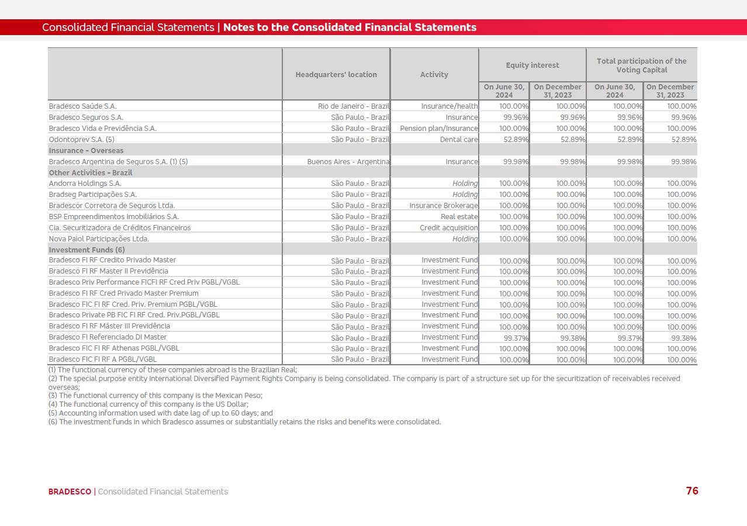This screenshot has width=747, height=526.
Task: Select the 'Other Activities - Brazil' section heading
Action: pyautogui.click(x=90, y=173)
